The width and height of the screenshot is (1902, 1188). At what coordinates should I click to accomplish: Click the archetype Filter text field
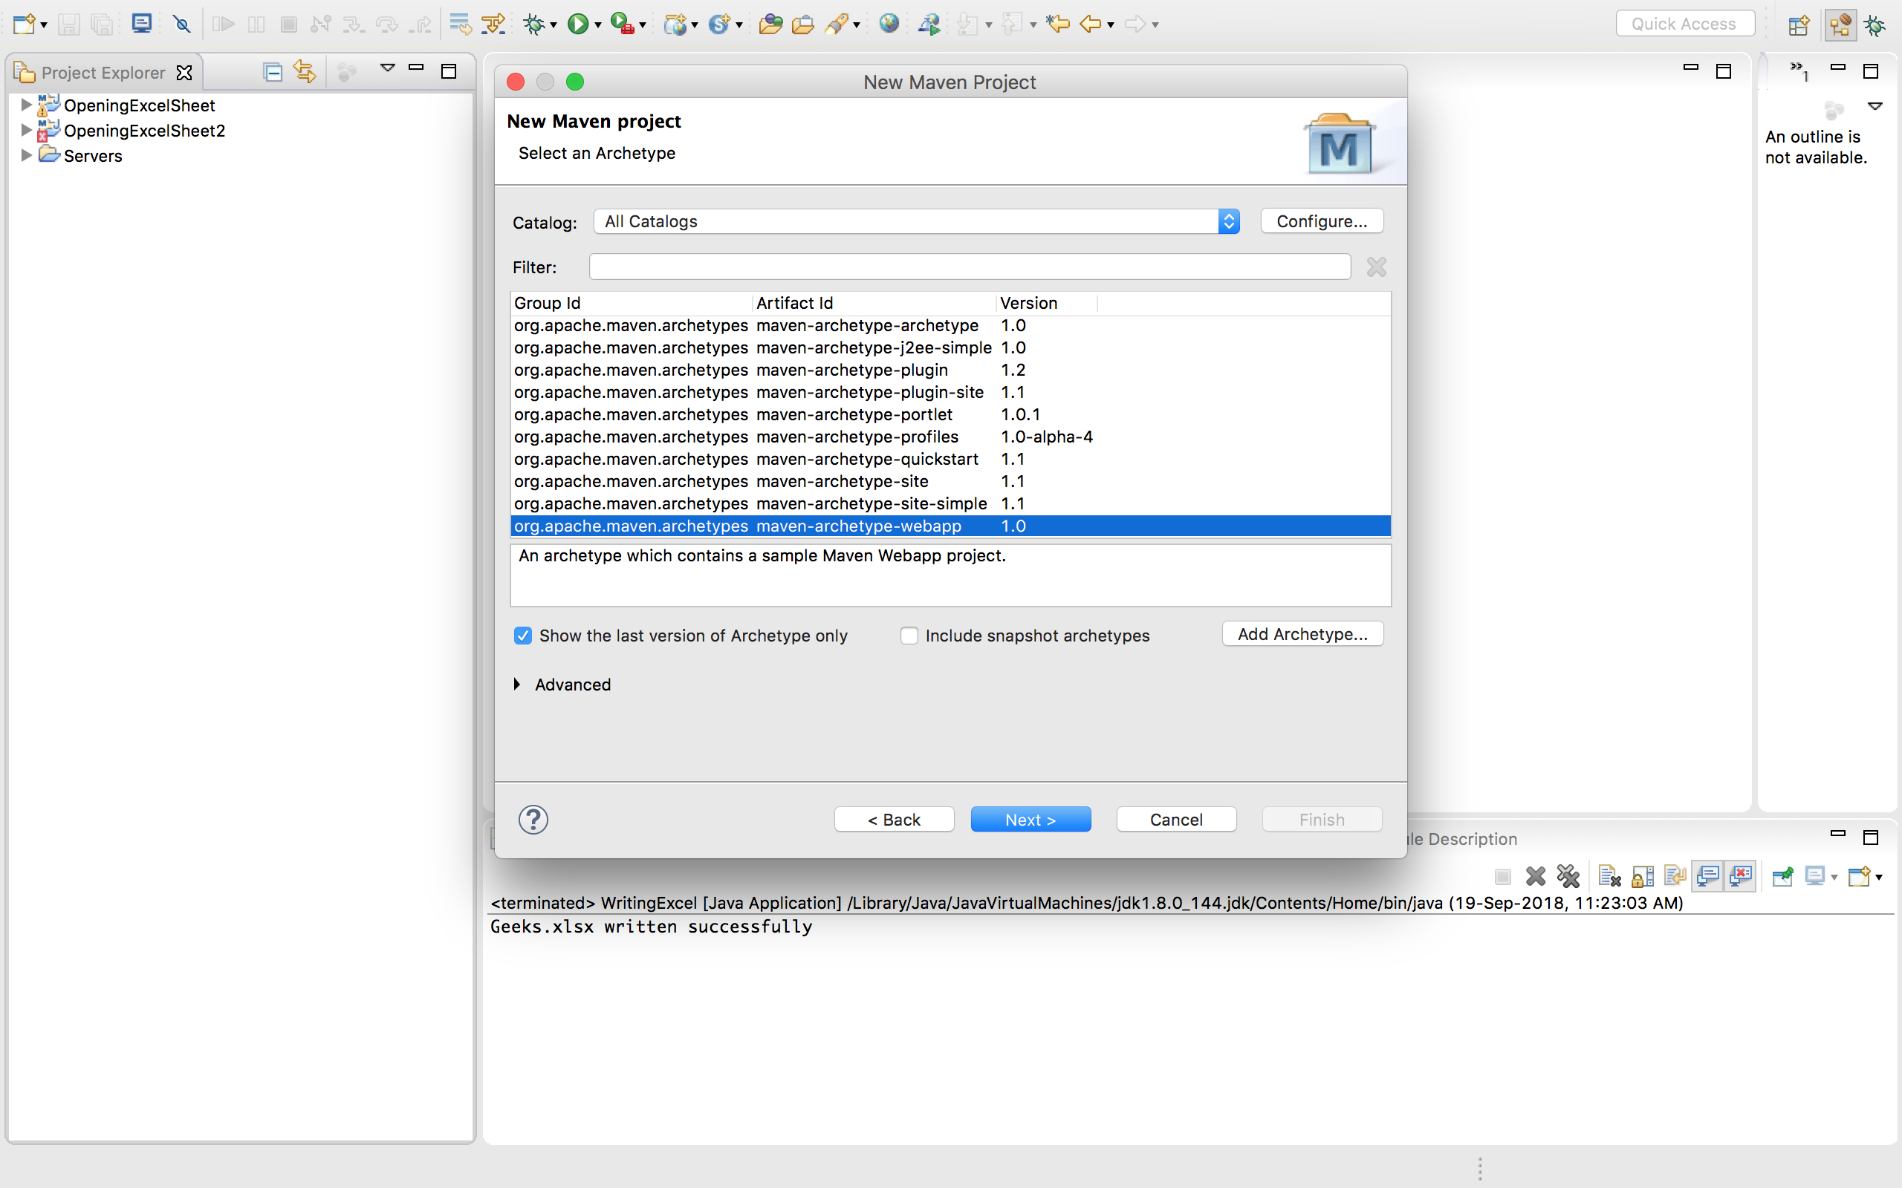coord(970,267)
